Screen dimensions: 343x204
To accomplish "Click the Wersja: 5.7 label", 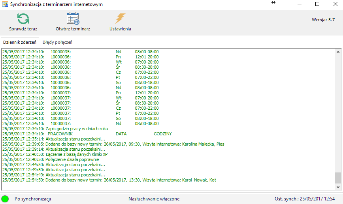I will click(x=323, y=20).
